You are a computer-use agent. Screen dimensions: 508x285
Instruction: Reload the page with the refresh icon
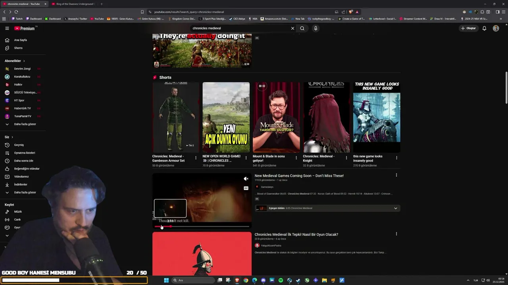16,12
